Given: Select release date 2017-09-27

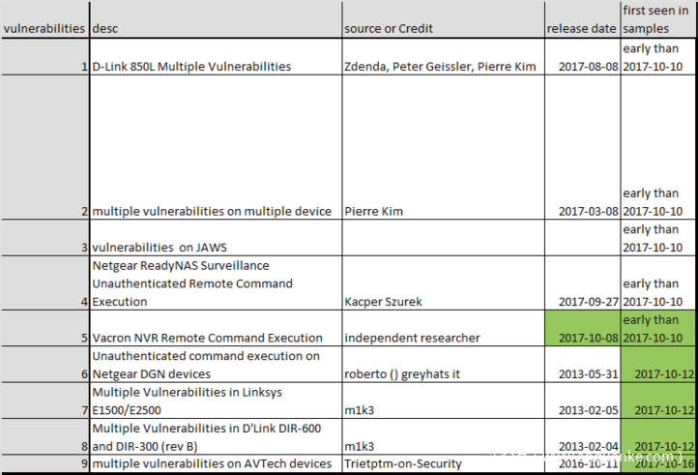Looking at the screenshot, I should (x=582, y=282).
